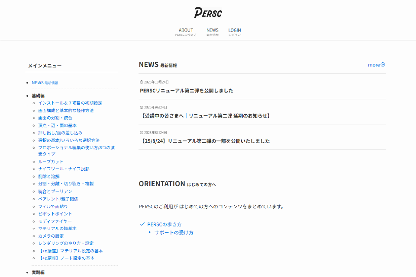Image resolution: width=416 pixels, height=277 pixels.
Task: Open the リニューアル第二弾 延期のお知らせ article
Action: tap(206, 116)
